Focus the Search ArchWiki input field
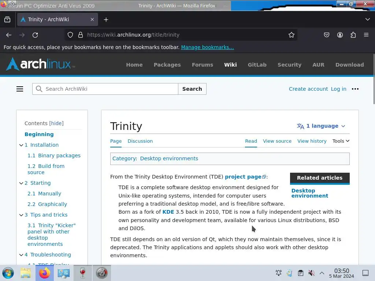 pyautogui.click(x=105, y=89)
